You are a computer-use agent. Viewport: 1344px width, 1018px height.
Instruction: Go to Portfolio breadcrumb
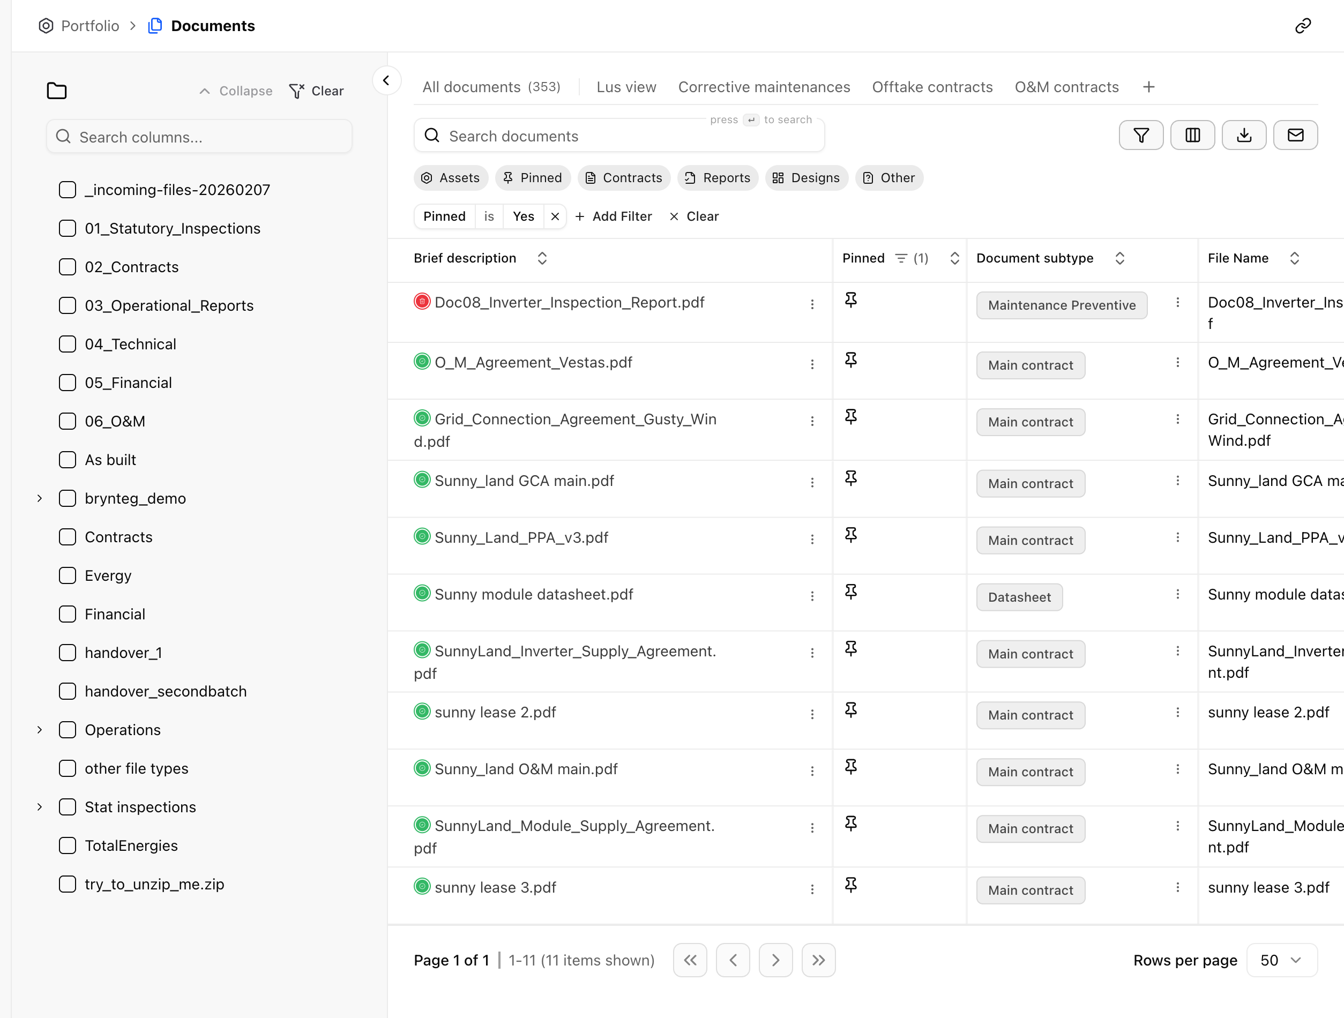click(79, 26)
